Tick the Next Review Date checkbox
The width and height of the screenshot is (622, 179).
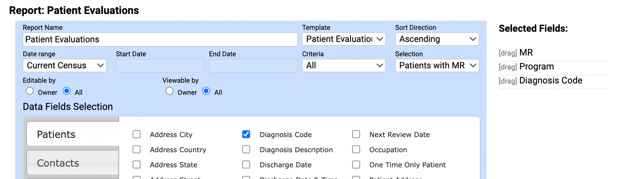pyautogui.click(x=356, y=134)
